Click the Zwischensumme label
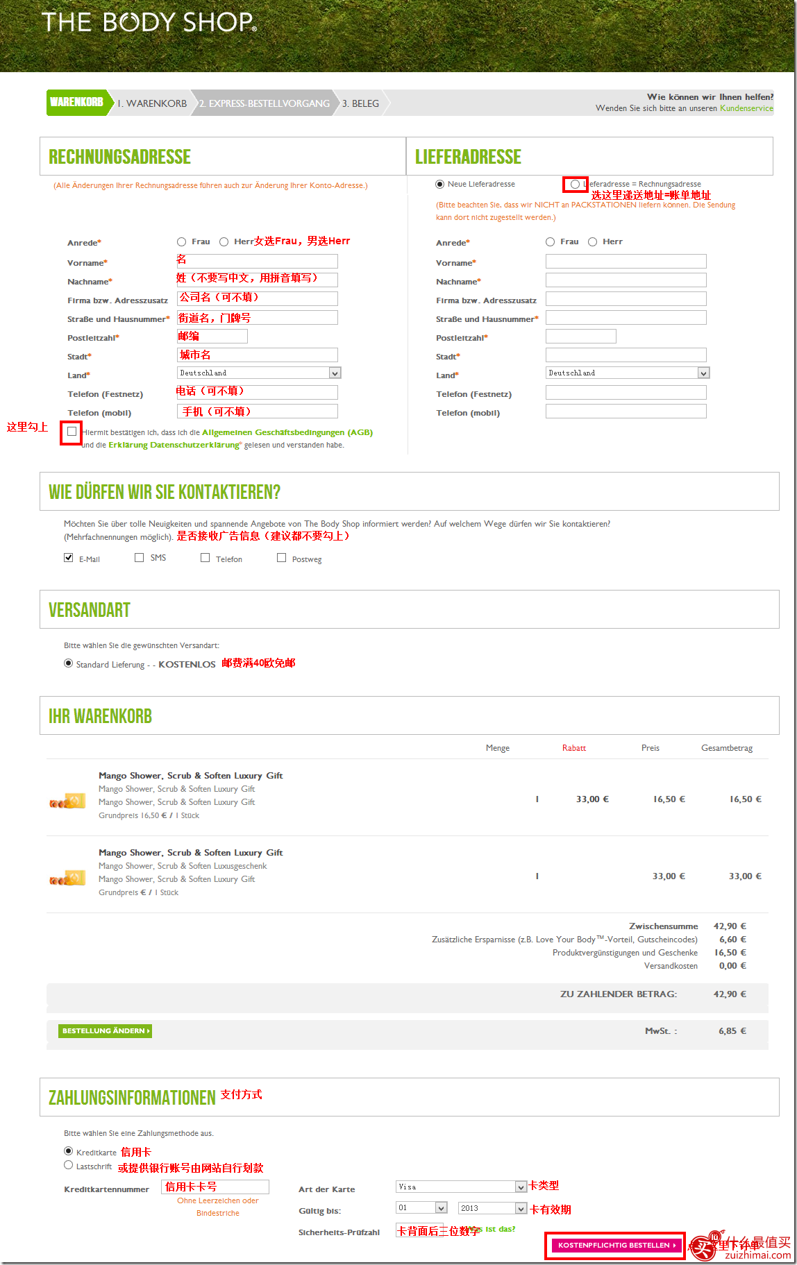The height and width of the screenshot is (1265, 797). click(x=664, y=926)
